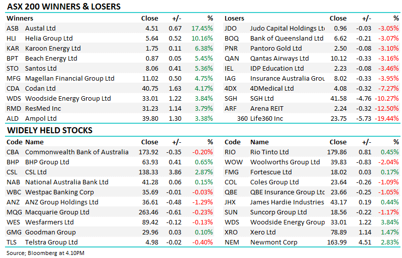The width and height of the screenshot is (402, 258).
Task: Select the Newmont Corp row
Action: click(312, 242)
